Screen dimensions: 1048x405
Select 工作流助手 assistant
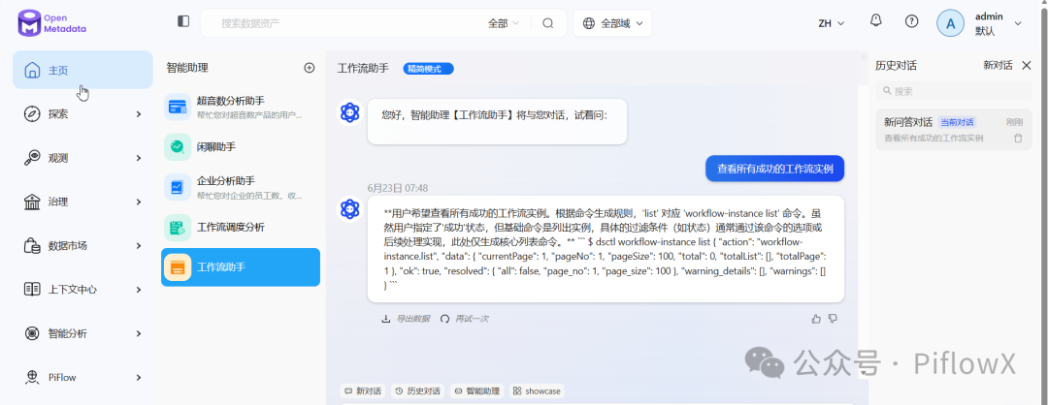pos(241,267)
